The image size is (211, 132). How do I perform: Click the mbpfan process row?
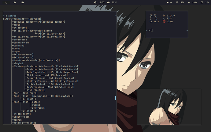pos(17,120)
